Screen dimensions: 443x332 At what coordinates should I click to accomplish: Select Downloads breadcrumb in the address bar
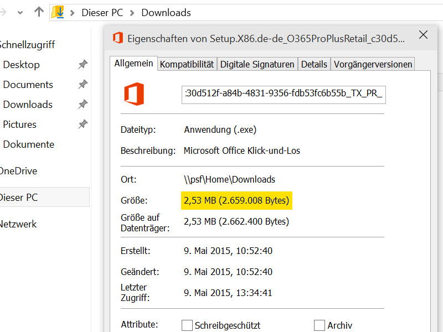click(166, 13)
